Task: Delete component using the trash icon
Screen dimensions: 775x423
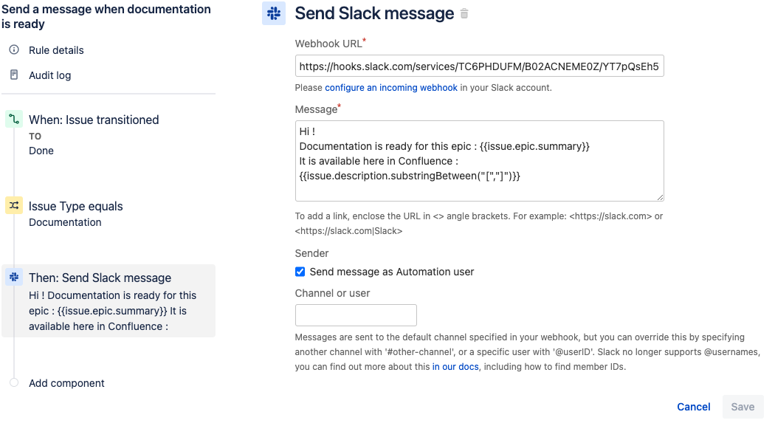Action: (464, 14)
